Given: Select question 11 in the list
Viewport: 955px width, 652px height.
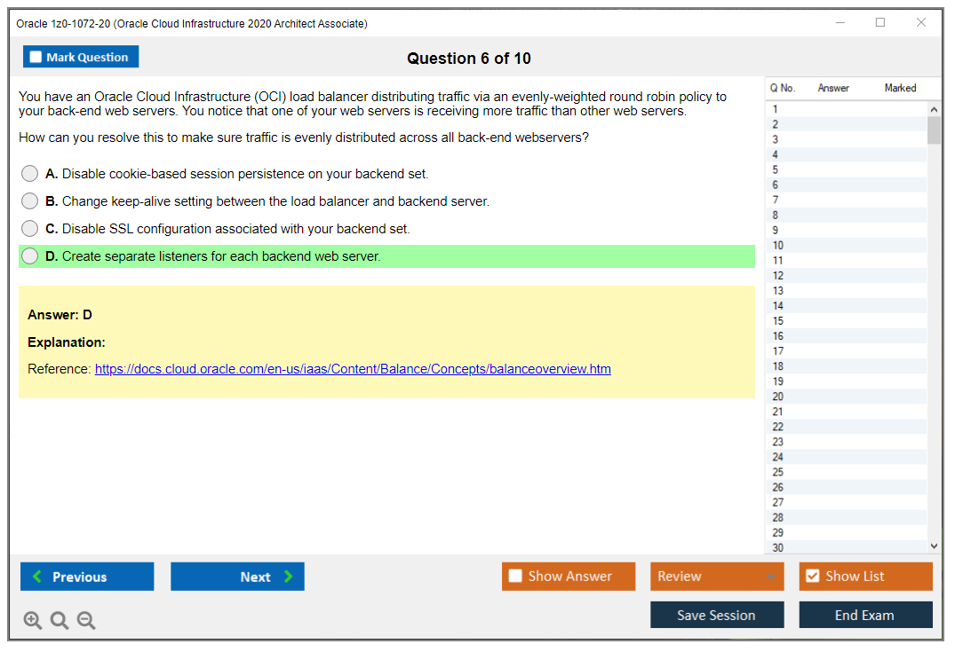Looking at the screenshot, I should click(x=846, y=261).
